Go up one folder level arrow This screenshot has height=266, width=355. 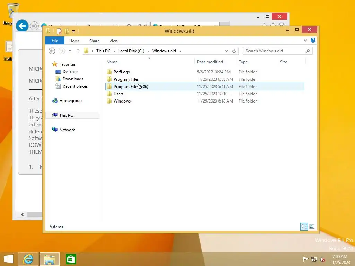coord(78,51)
